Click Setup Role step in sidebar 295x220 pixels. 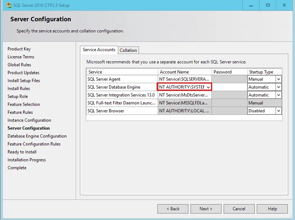tap(18, 96)
